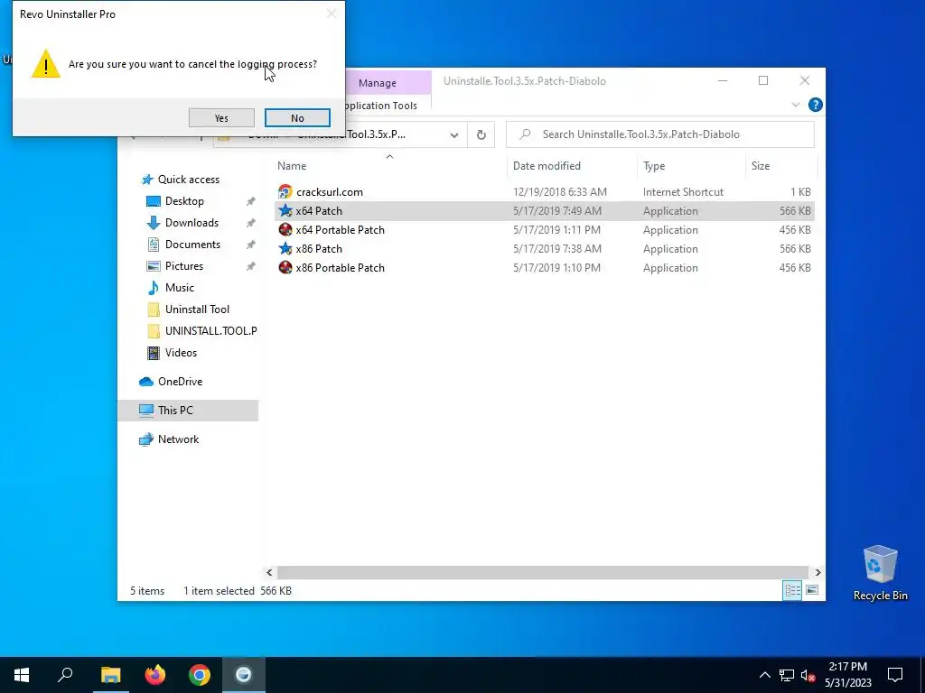This screenshot has height=693, width=925.
Task: Open Network in navigation pane
Action: coord(178,439)
